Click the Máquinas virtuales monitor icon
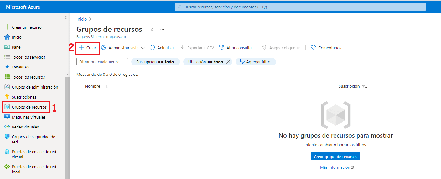 (x=7, y=117)
